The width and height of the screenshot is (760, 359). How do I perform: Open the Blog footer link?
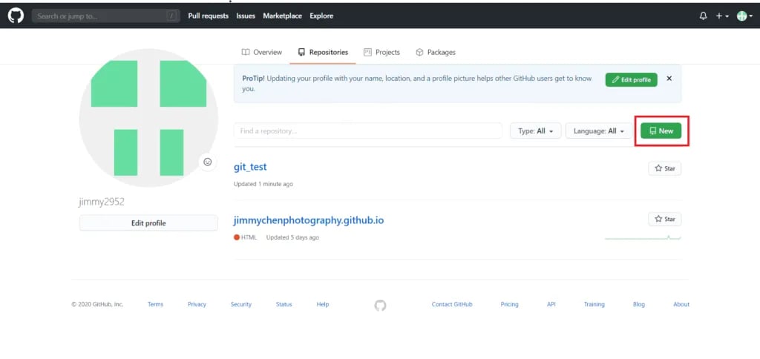pyautogui.click(x=639, y=304)
